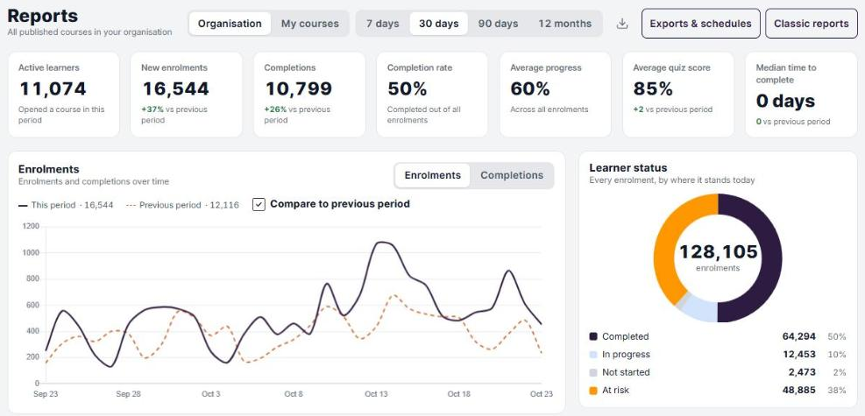Open the Completion rate card

(x=432, y=95)
